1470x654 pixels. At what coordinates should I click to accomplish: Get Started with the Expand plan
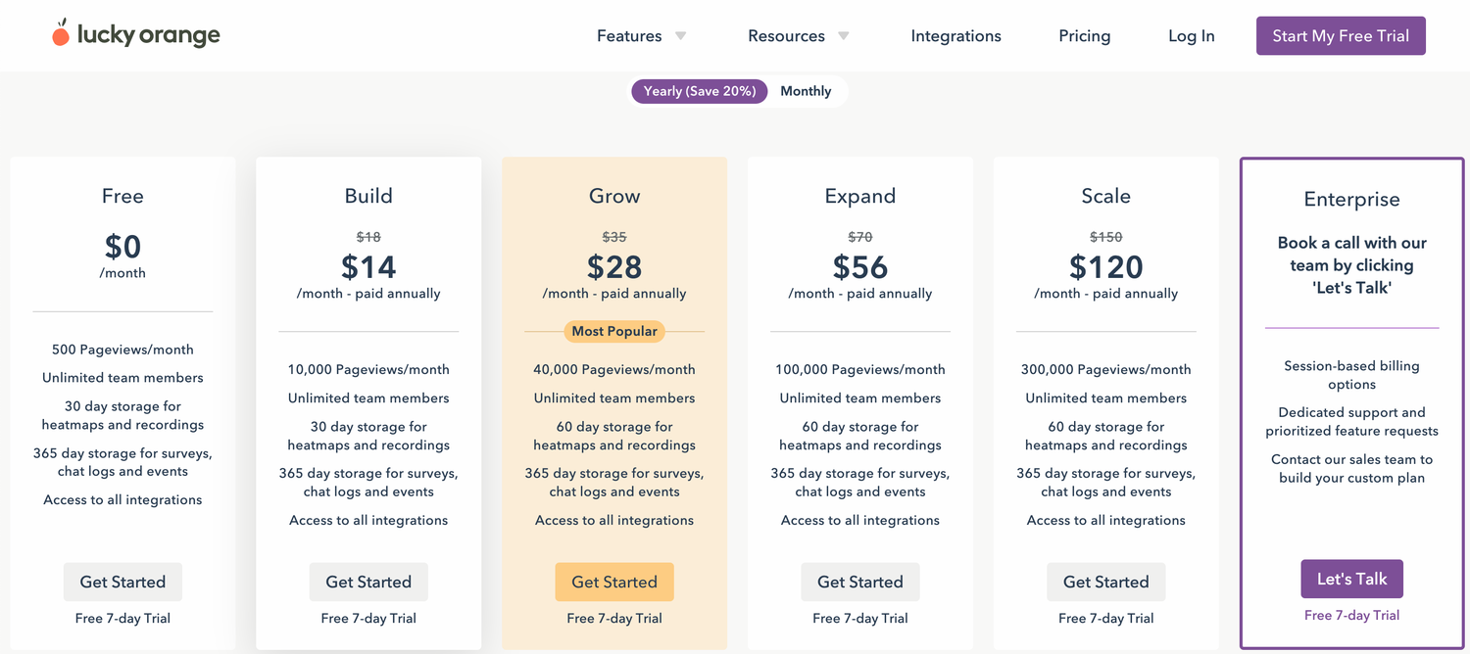pyautogui.click(x=860, y=582)
